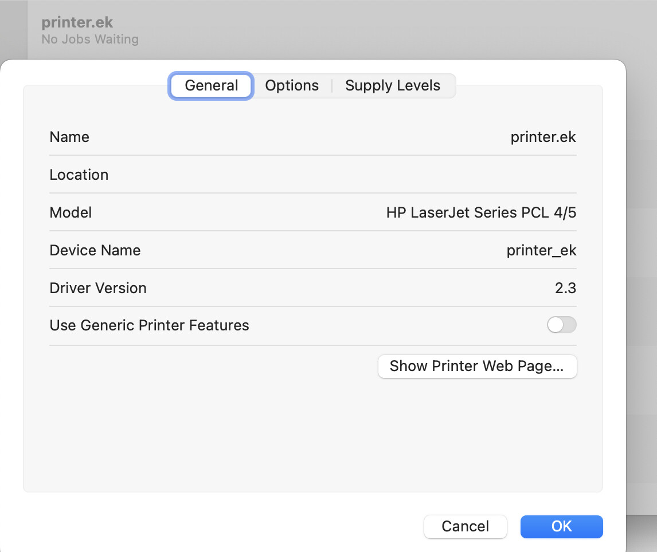Open the Options tab
Image resolution: width=657 pixels, height=552 pixels.
pos(292,86)
